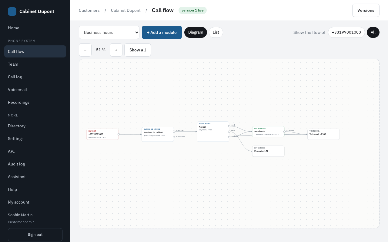Select the Voicemail of 100 node

tap(323, 134)
